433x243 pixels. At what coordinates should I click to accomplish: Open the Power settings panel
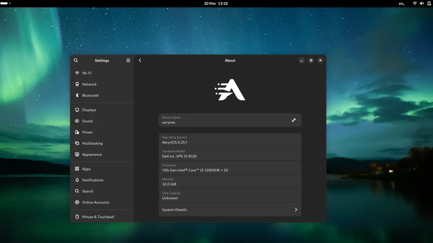[87, 132]
